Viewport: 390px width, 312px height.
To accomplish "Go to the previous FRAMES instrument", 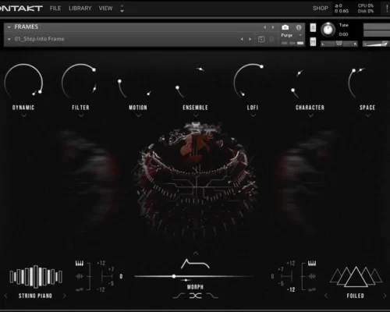I will coord(265,27).
